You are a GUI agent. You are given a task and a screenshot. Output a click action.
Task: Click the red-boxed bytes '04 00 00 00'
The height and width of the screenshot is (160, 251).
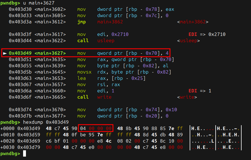(x=96, y=128)
